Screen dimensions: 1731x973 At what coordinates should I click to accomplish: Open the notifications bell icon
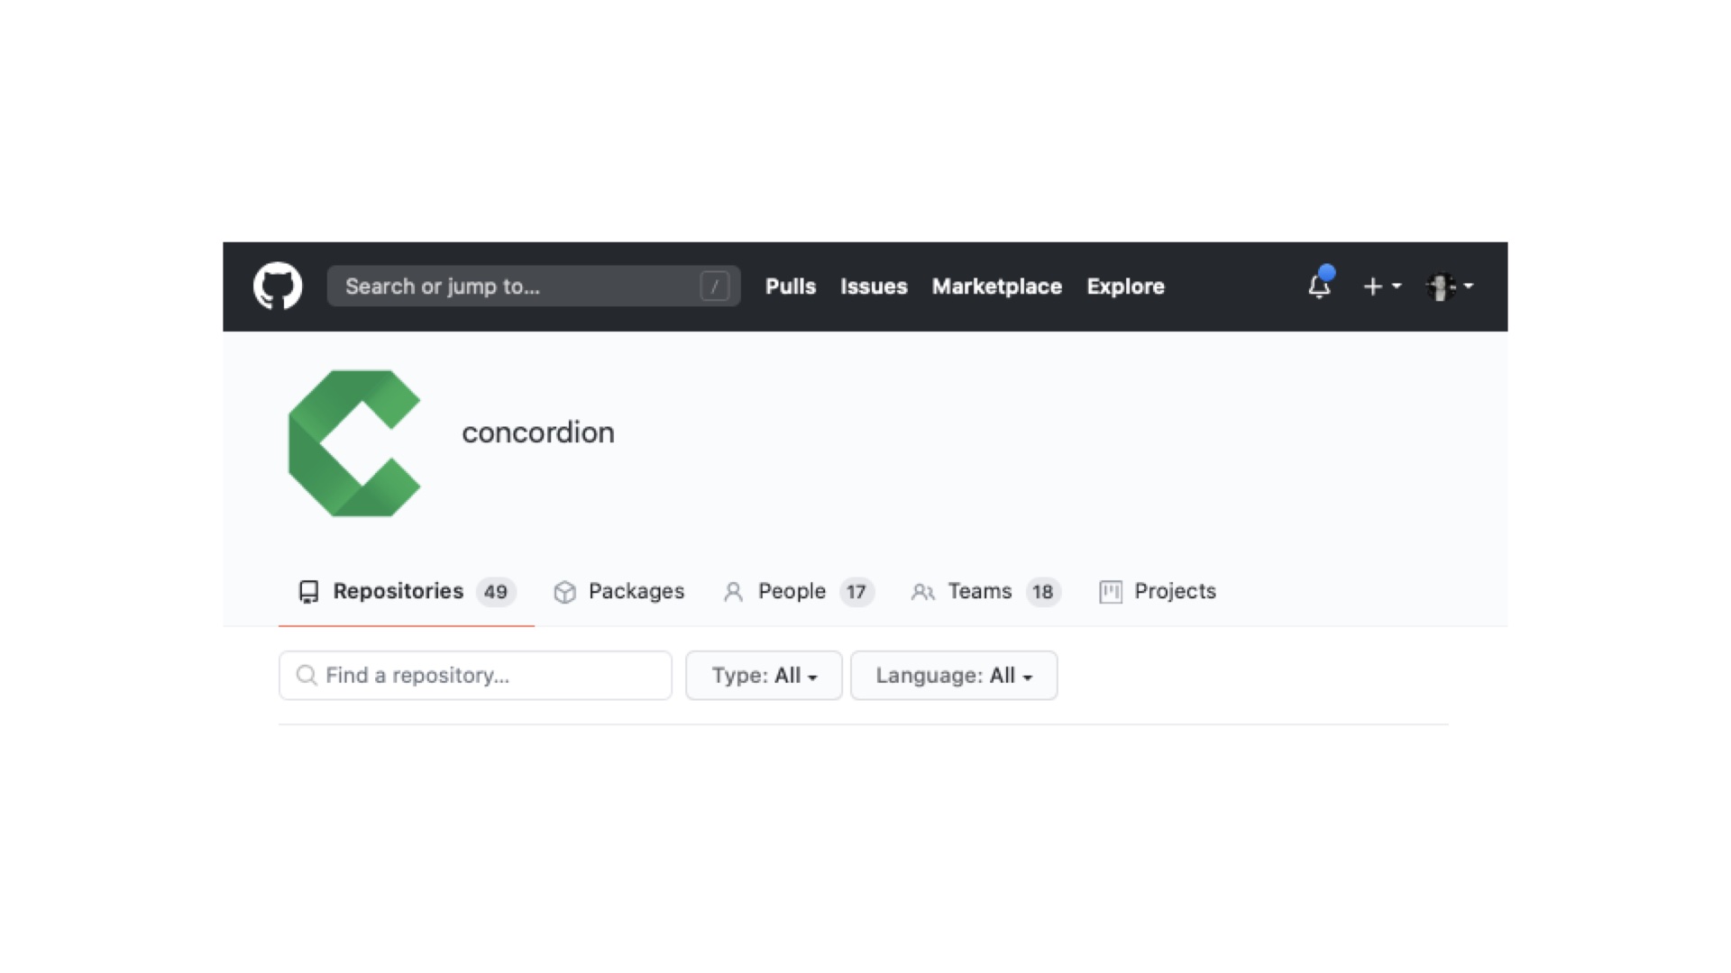[1320, 286]
